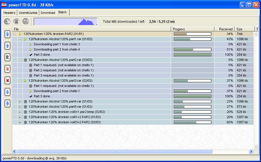Viewport: 261px width, 162px height.
Task: Click the R requeue sidebar button
Action: coord(7,57)
